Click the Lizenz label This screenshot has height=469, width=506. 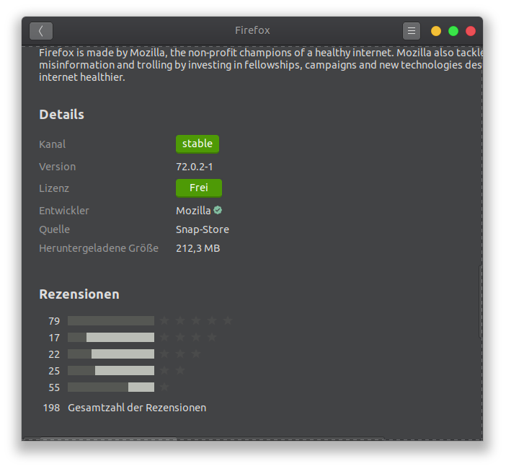click(x=54, y=188)
